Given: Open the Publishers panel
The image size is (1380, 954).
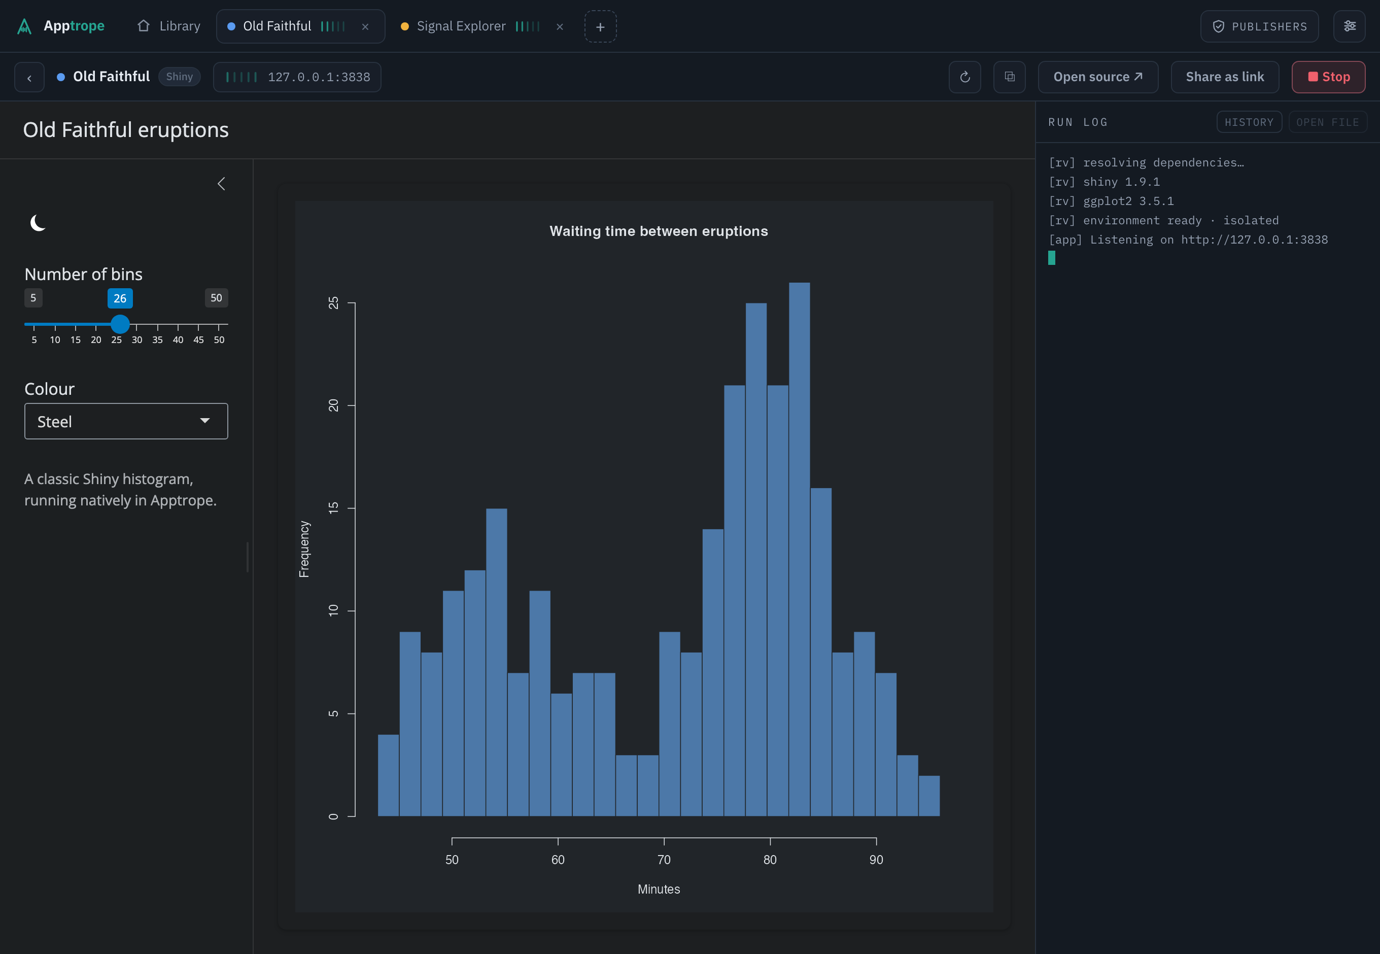Looking at the screenshot, I should 1259,27.
